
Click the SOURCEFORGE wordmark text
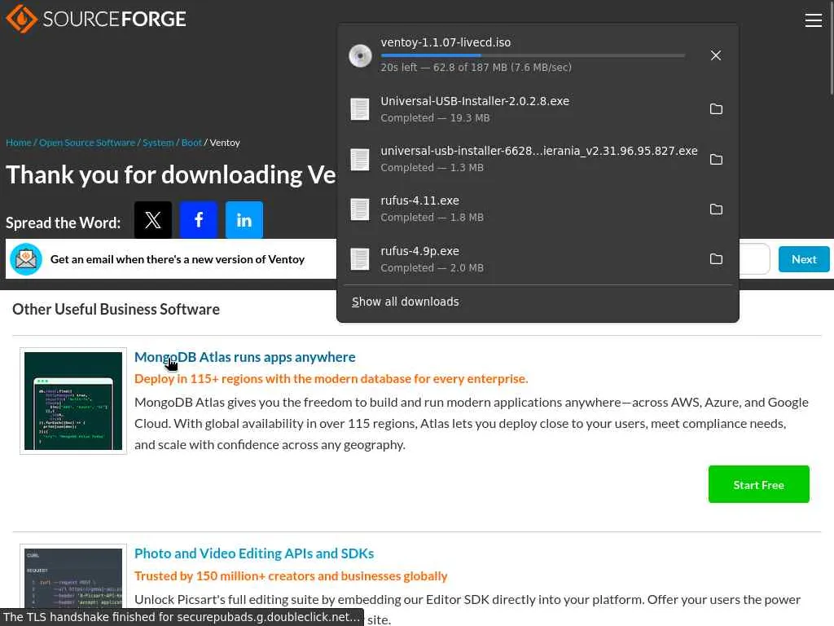114,20
